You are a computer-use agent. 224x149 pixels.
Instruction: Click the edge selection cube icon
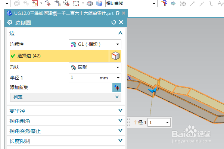coord(115,56)
